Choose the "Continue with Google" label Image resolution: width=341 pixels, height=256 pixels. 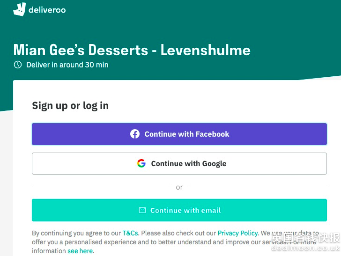[x=189, y=164]
